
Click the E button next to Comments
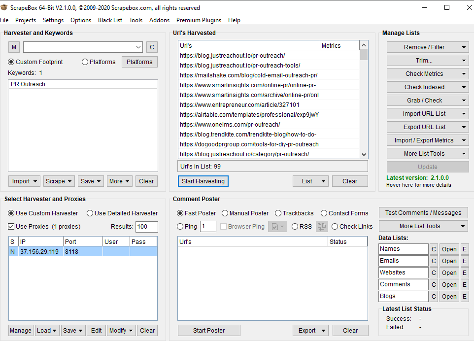point(465,284)
